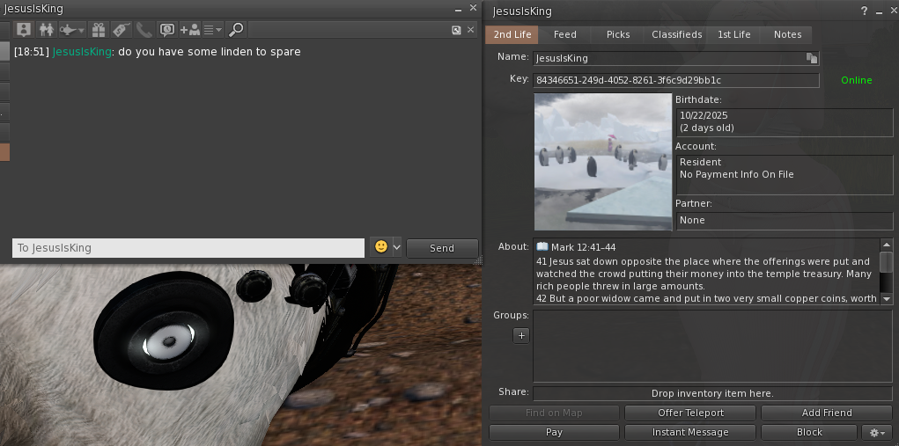Click the add friend icon showing two people
The image size is (899, 446).
(x=46, y=30)
